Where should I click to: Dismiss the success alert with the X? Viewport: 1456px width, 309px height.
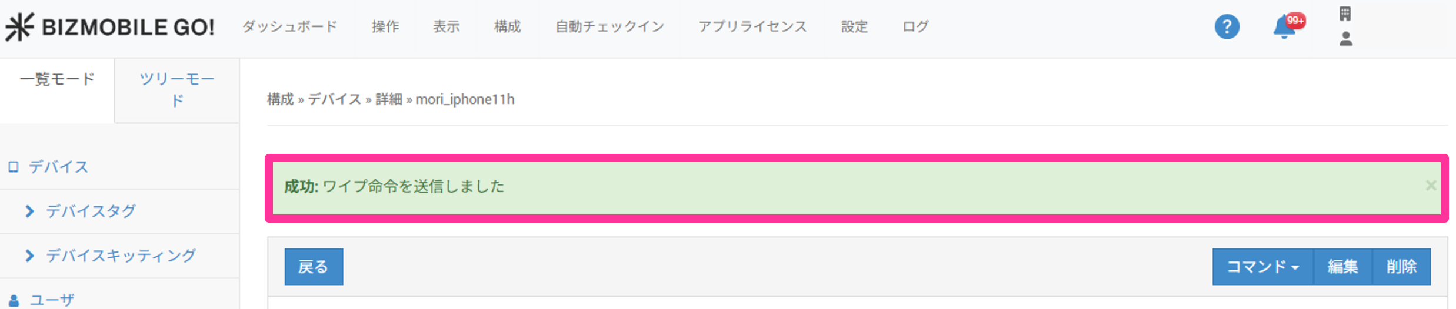(1431, 186)
